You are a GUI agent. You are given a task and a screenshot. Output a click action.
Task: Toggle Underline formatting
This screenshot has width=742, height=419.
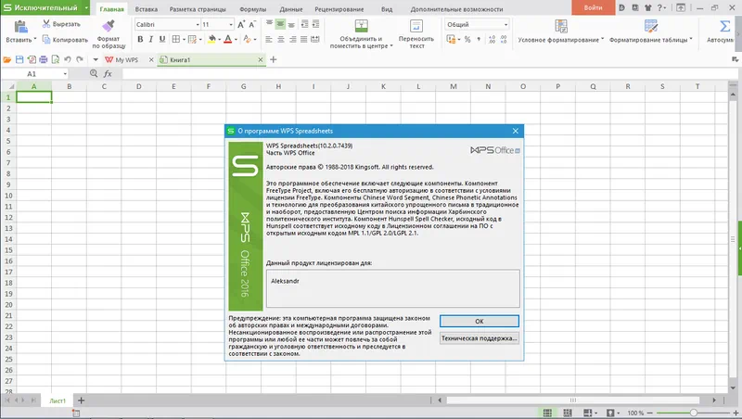click(x=164, y=40)
